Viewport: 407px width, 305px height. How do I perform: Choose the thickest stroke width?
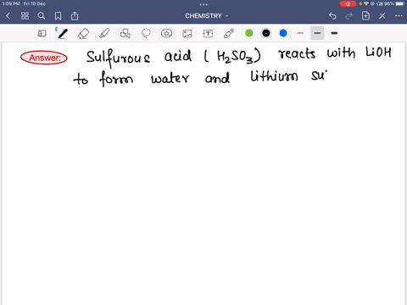click(x=334, y=33)
